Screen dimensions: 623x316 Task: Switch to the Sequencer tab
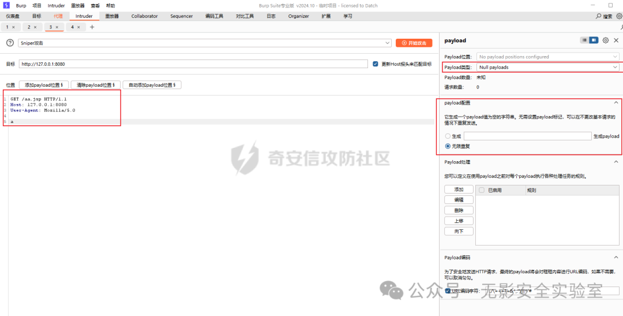click(182, 16)
